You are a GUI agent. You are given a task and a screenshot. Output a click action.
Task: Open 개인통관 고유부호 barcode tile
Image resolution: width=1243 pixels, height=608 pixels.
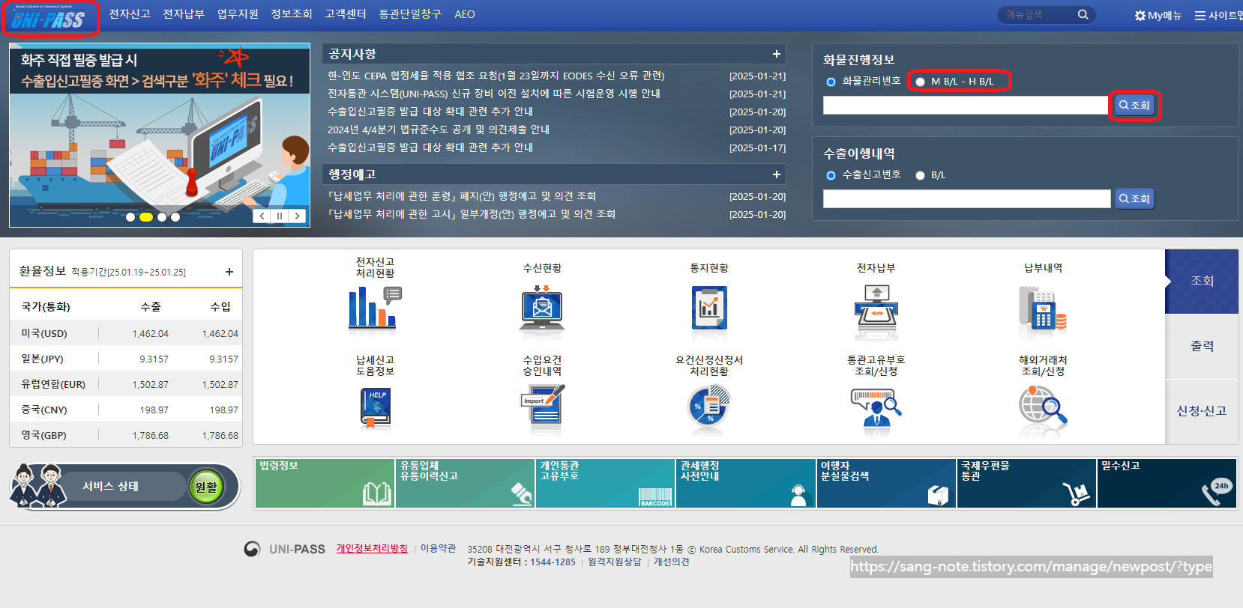[x=605, y=483]
